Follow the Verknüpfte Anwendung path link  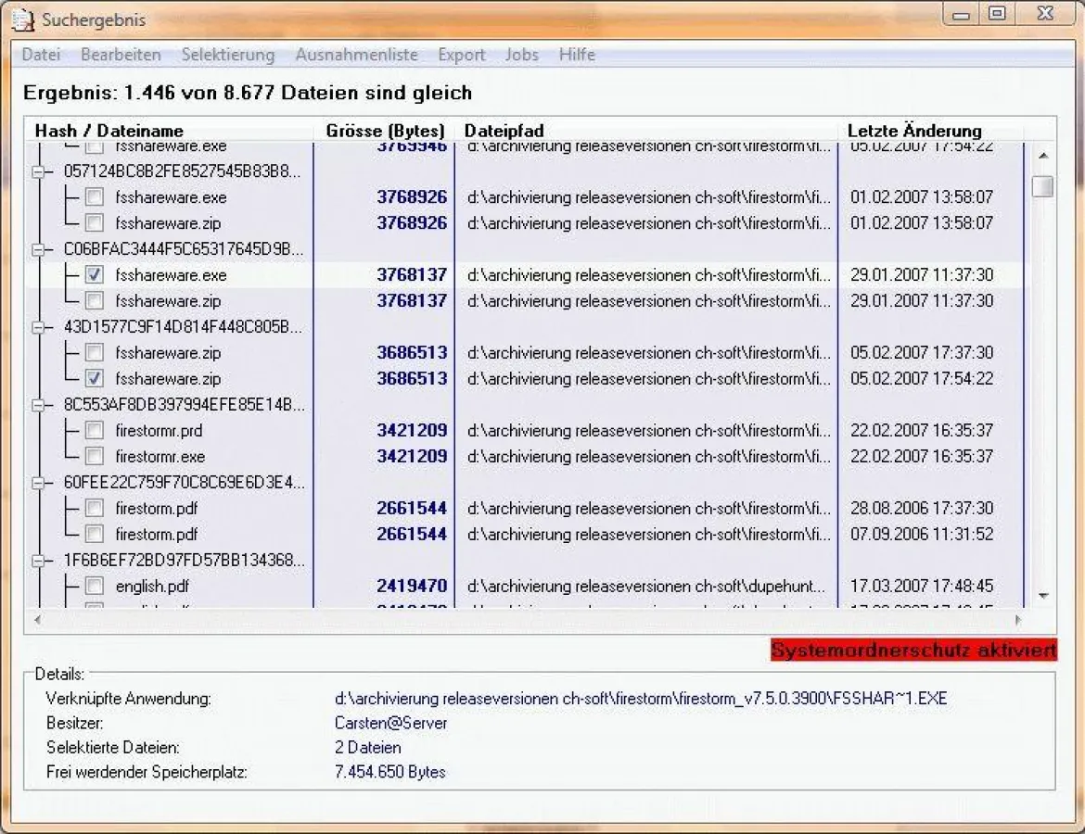coord(640,698)
